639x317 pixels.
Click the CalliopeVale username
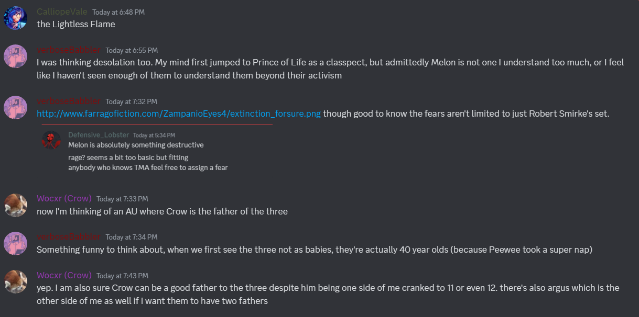click(x=62, y=12)
